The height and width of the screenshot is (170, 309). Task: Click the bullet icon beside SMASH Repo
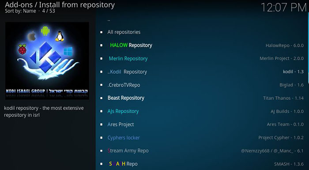click(x=101, y=164)
